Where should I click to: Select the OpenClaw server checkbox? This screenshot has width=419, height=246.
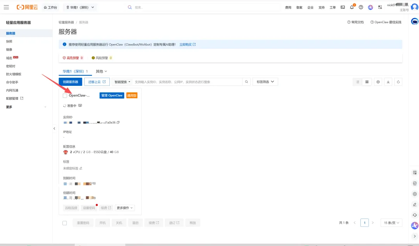pyautogui.click(x=65, y=96)
